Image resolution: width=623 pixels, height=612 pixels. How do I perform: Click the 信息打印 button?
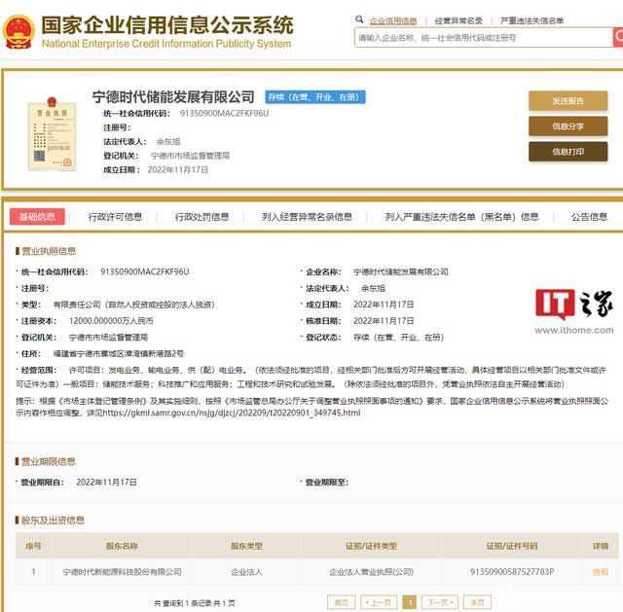pyautogui.click(x=568, y=152)
